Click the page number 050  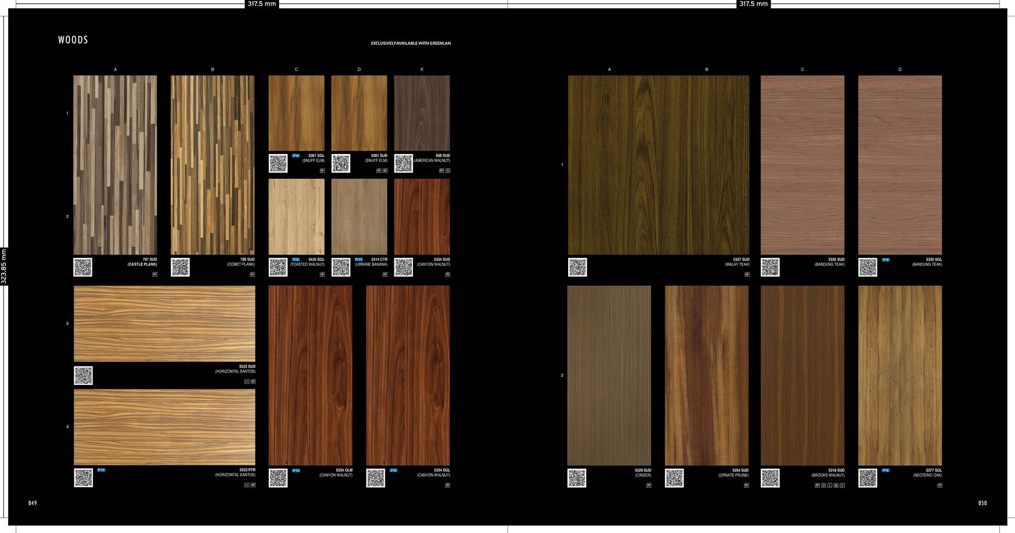coord(982,503)
